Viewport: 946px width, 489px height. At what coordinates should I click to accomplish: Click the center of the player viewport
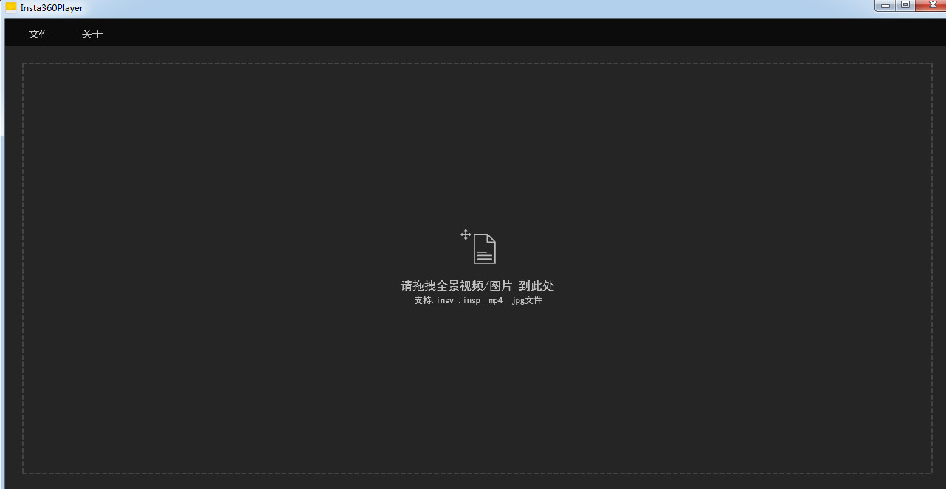pyautogui.click(x=477, y=268)
